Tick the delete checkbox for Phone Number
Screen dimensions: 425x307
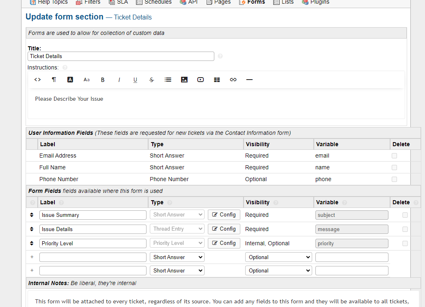(x=394, y=179)
